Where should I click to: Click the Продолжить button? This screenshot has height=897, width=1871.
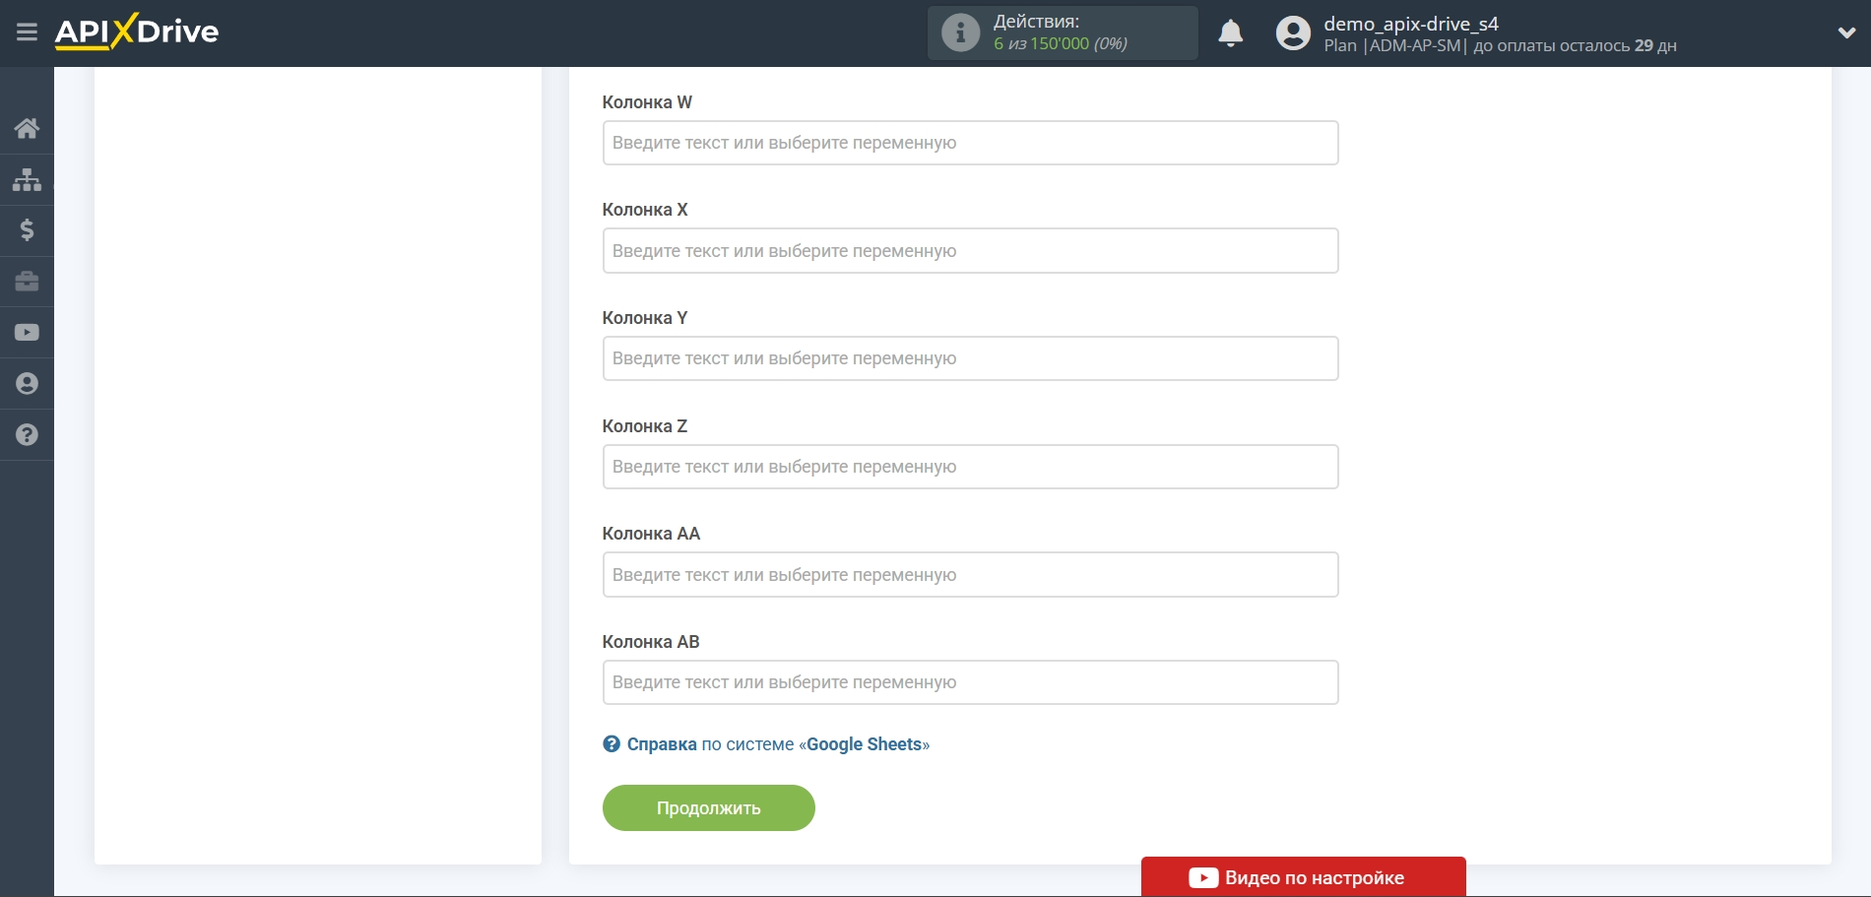(x=708, y=806)
